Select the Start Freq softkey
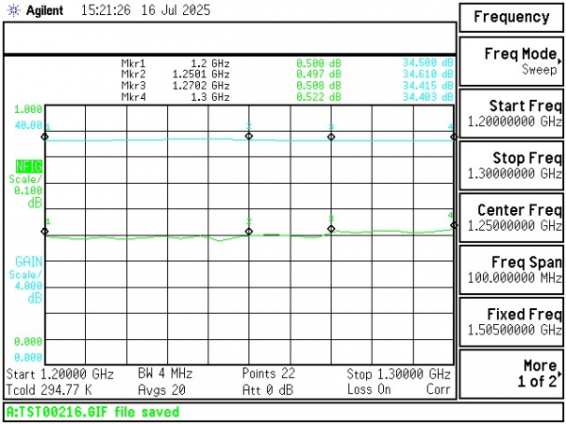 (511, 114)
